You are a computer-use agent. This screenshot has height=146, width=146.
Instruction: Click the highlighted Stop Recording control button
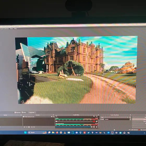click(139, 119)
